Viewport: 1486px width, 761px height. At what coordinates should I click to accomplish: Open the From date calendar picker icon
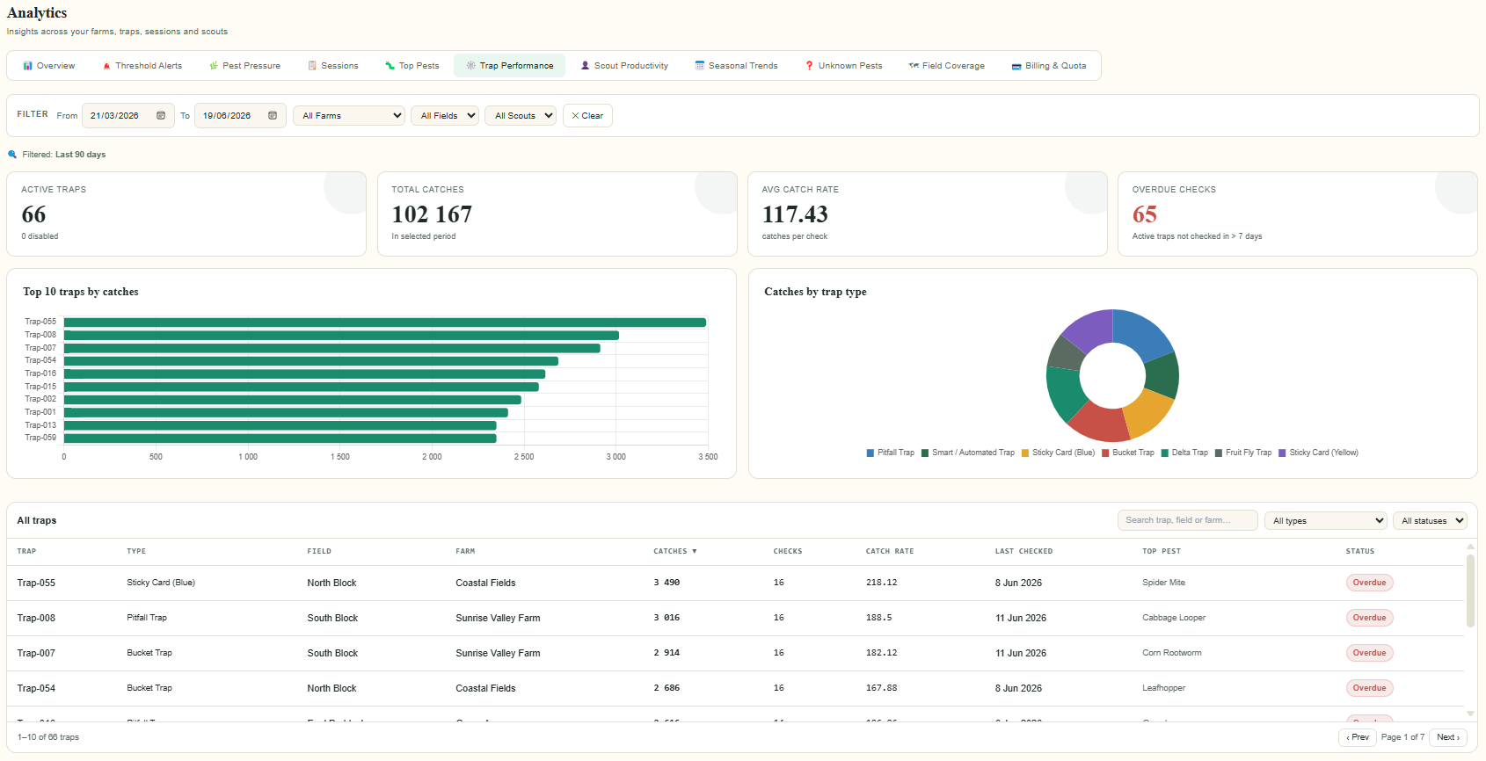click(x=161, y=116)
